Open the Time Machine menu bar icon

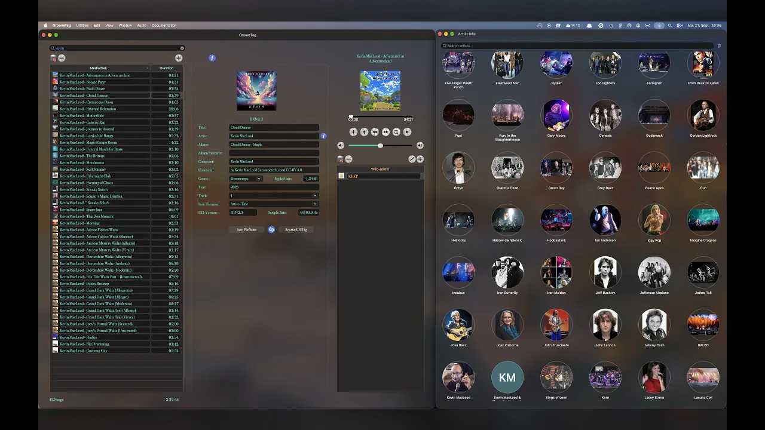click(x=611, y=26)
